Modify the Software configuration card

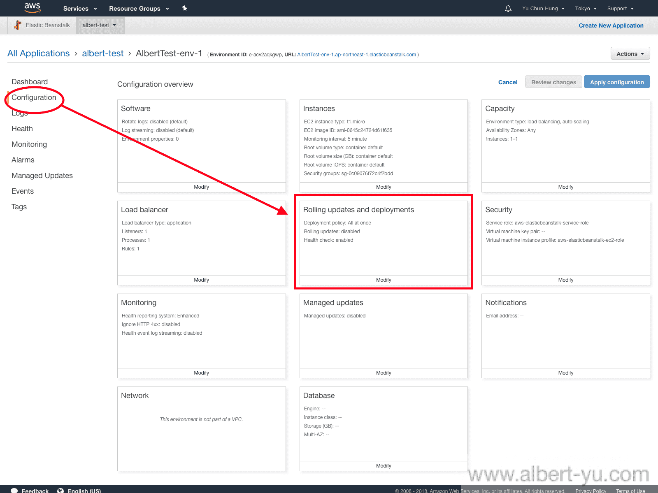click(201, 187)
